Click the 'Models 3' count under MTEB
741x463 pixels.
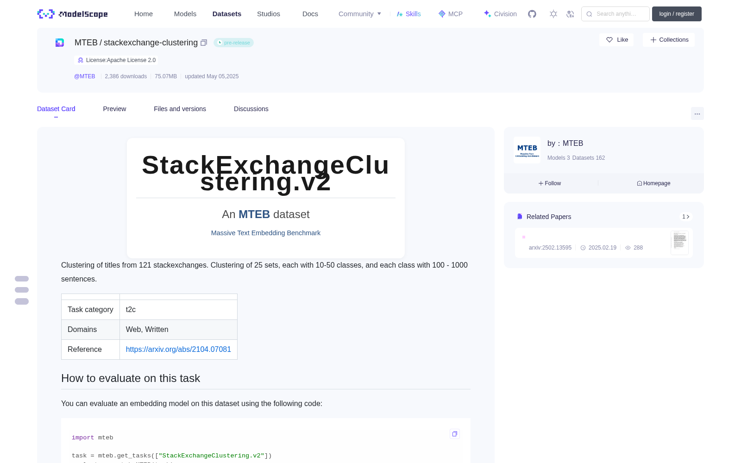(x=559, y=158)
